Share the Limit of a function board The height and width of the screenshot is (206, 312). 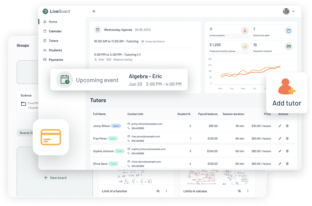point(157,191)
